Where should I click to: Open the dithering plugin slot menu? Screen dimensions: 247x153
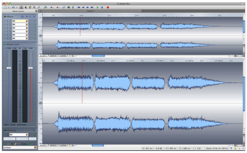27,135
